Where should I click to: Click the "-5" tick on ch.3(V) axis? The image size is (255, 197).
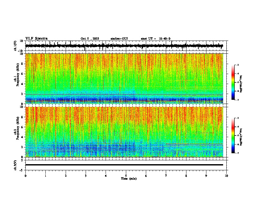pyautogui.click(x=22, y=170)
